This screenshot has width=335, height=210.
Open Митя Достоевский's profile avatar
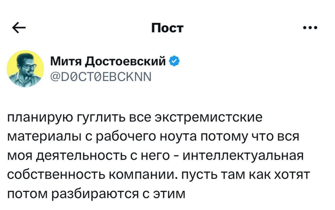[x=25, y=69]
